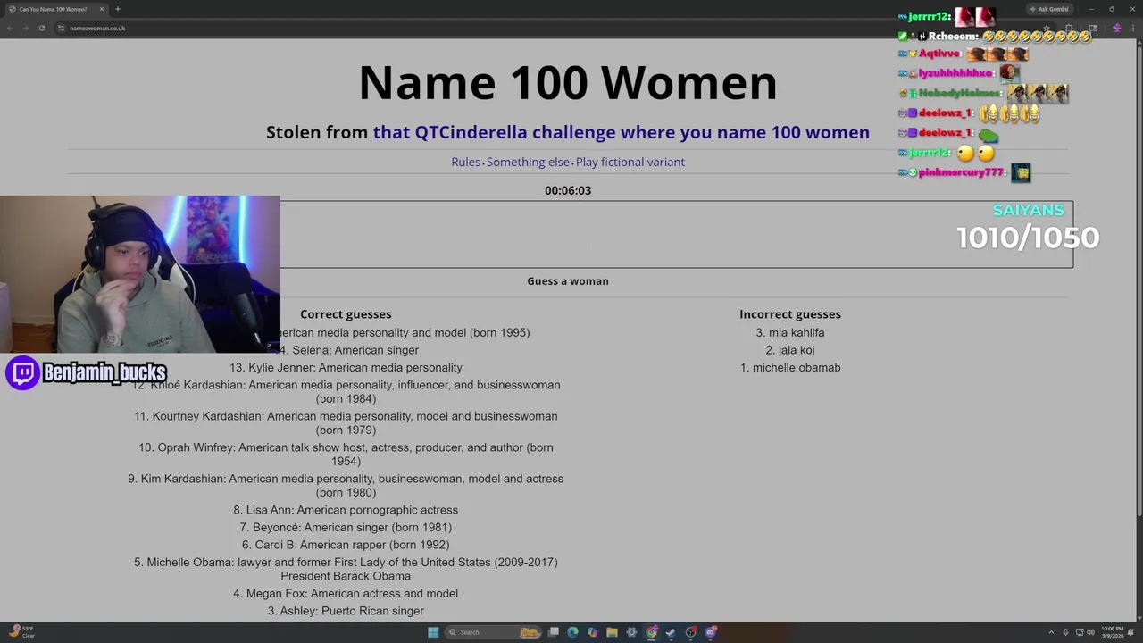
Task: Open site info icon beside URL
Action: [61, 28]
